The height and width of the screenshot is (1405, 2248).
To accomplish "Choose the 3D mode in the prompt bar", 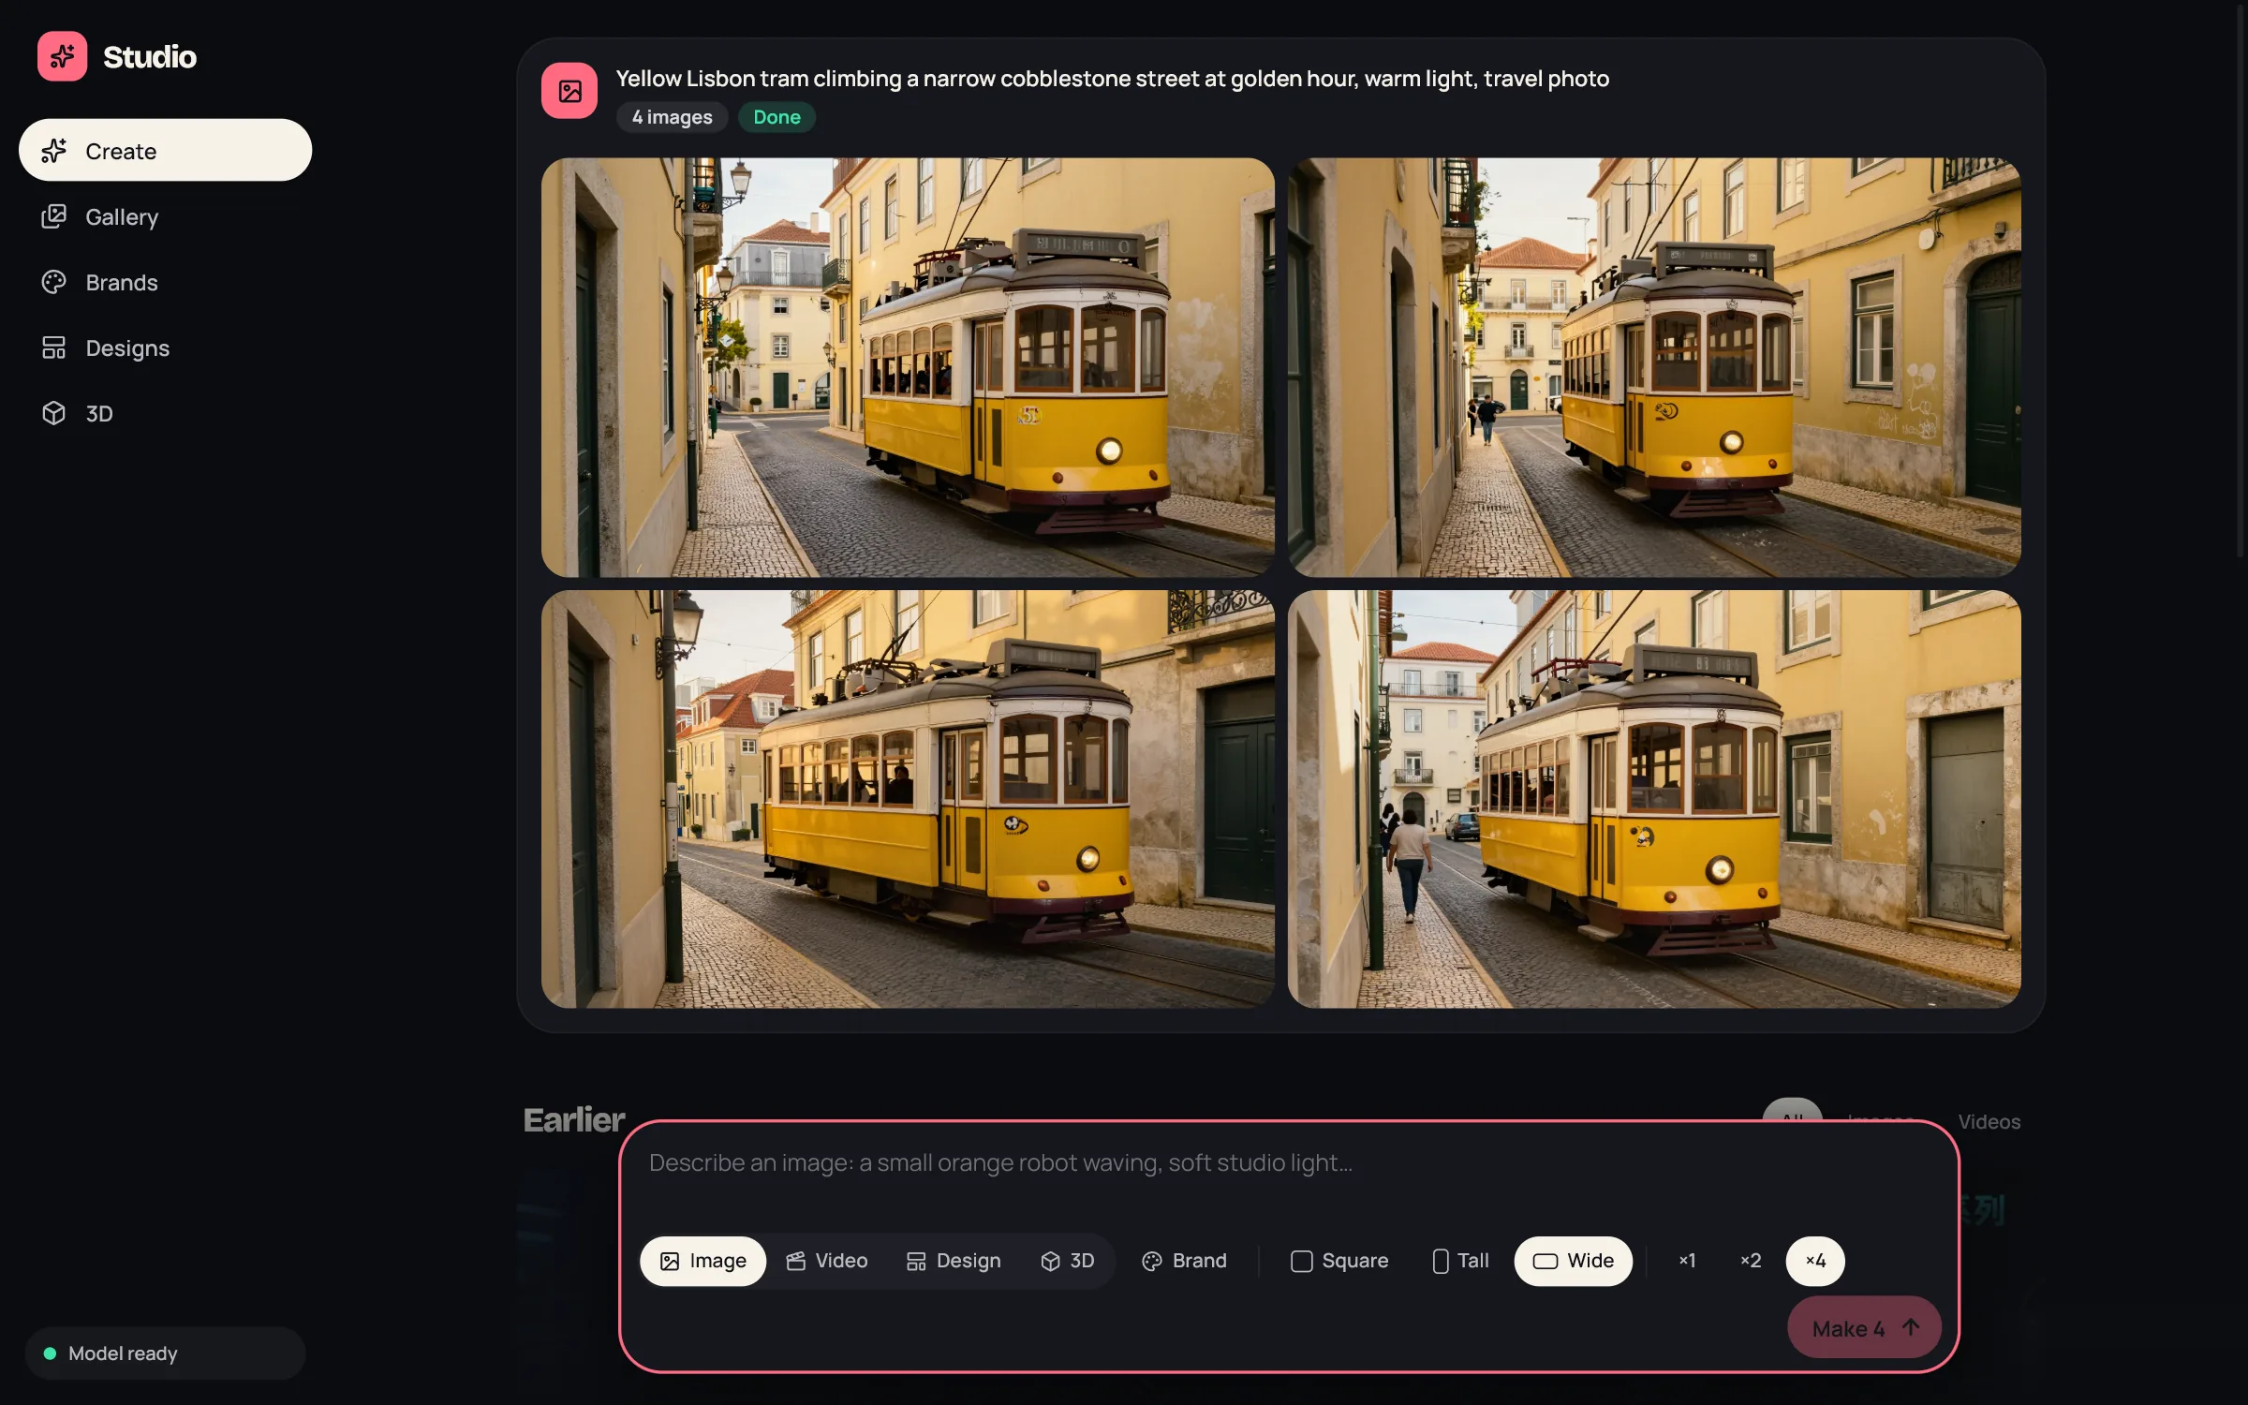I will [x=1067, y=1261].
